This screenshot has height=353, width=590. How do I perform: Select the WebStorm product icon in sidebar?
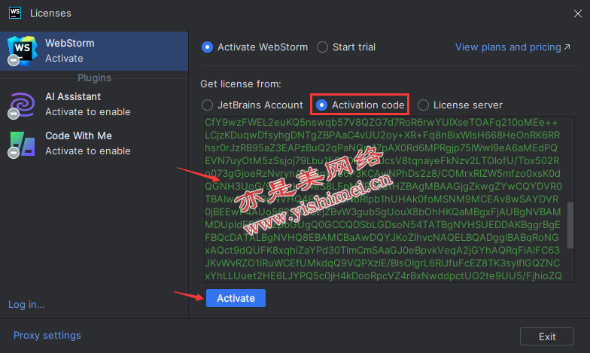(x=23, y=51)
